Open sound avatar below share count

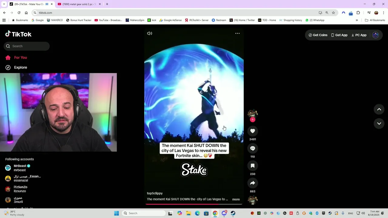tap(253, 200)
